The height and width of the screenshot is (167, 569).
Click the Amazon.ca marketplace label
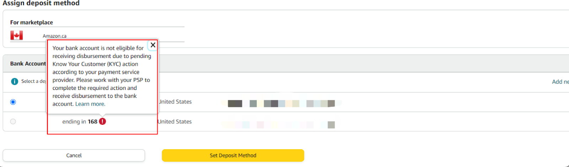tap(54, 36)
